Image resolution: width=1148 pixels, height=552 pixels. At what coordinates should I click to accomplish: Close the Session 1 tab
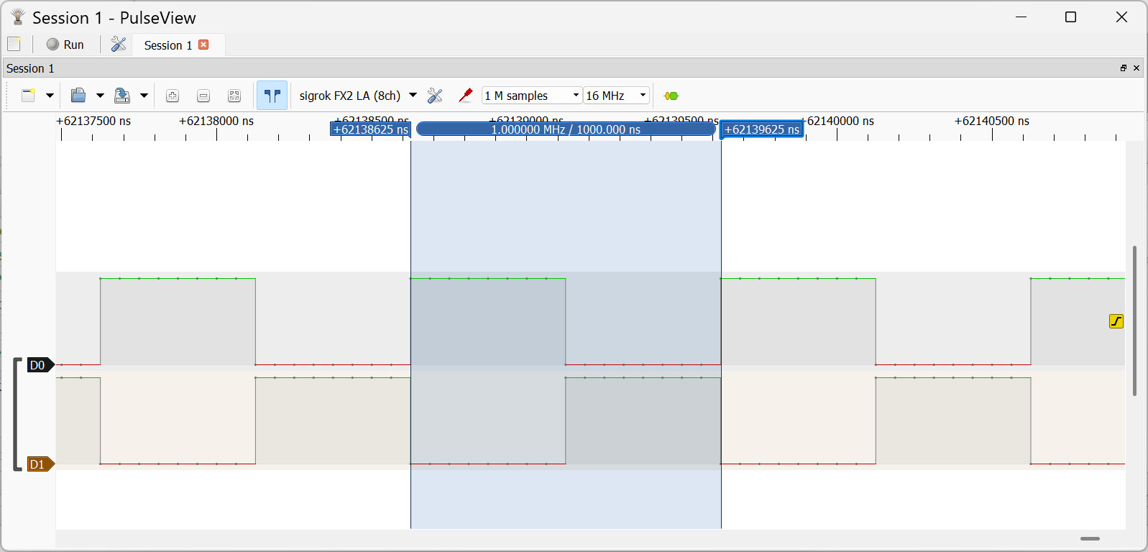(x=203, y=45)
